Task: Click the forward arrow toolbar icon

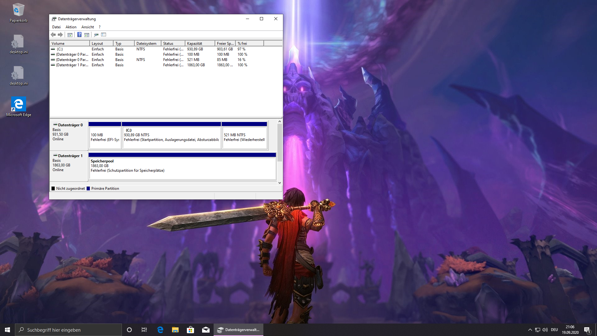Action: (60, 35)
